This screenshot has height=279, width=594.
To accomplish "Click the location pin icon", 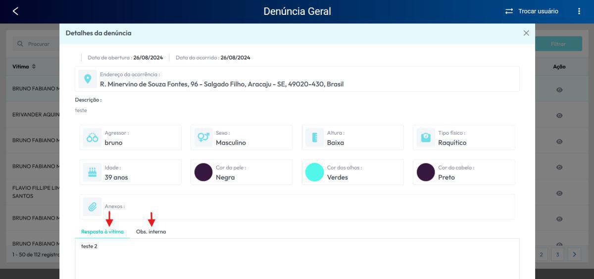I will (x=88, y=79).
